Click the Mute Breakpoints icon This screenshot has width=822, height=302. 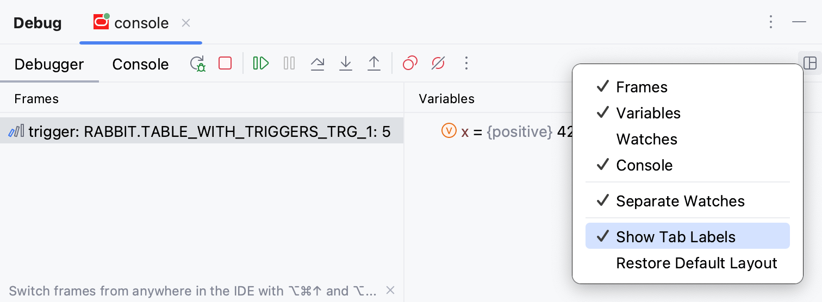(x=438, y=64)
